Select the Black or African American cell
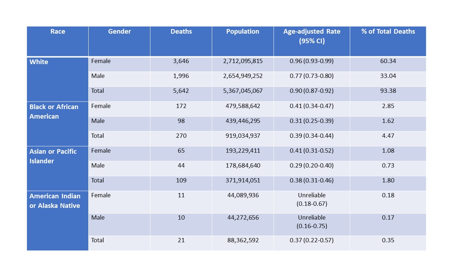 (x=54, y=112)
